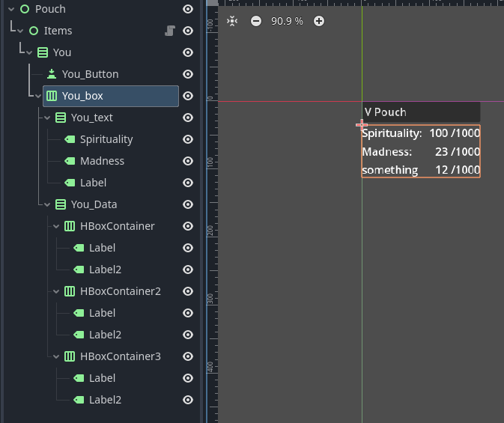This screenshot has width=504, height=423.
Task: Click the center view icon beside zoom controls
Action: (x=232, y=21)
